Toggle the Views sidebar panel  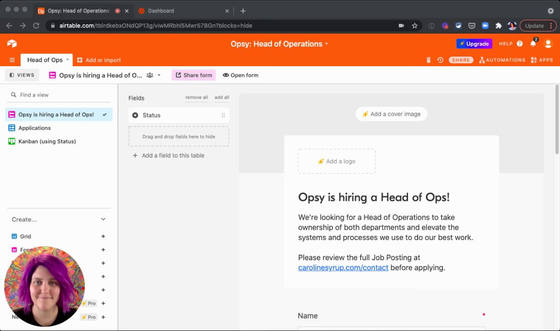22,75
